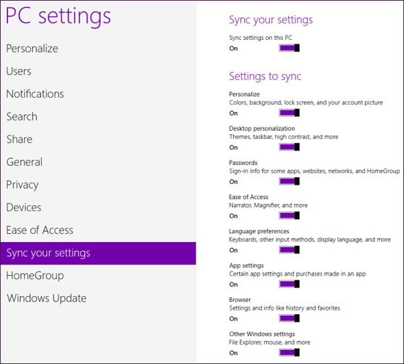Toggle Passwords sync switch off
The width and height of the screenshot is (404, 364).
pos(289,181)
